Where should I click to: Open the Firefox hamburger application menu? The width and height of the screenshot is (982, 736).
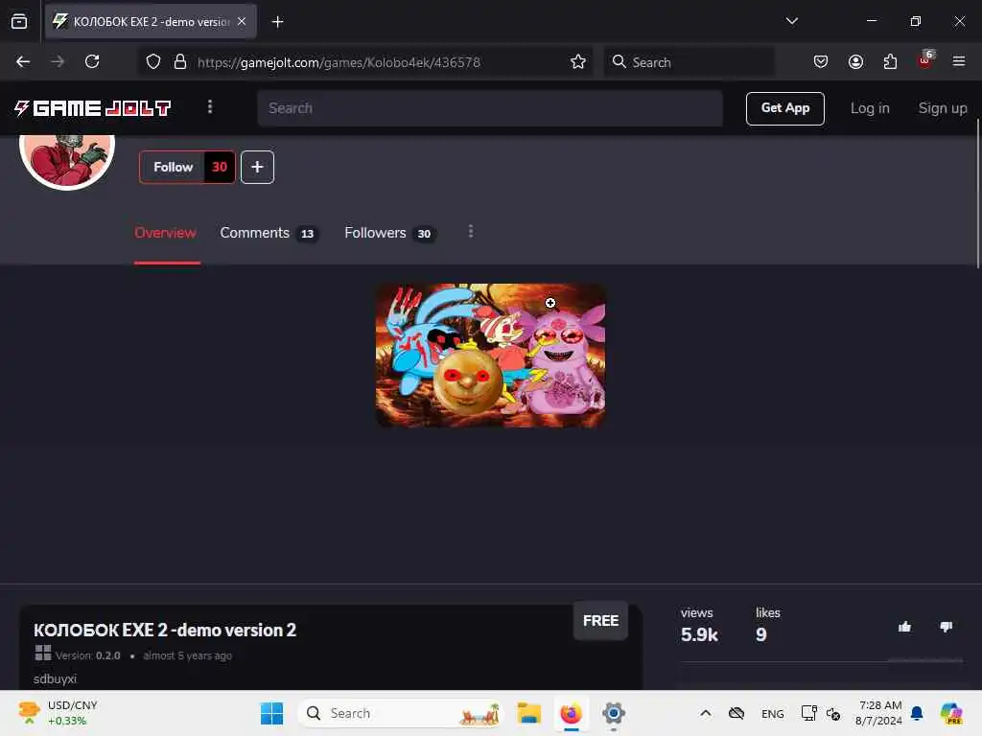tap(958, 62)
